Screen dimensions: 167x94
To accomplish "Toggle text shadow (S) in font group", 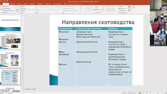I will pyautogui.click(x=35, y=10).
